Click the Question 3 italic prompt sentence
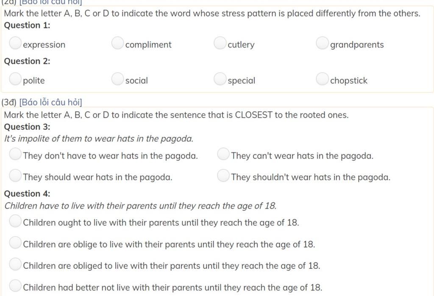The image size is (434, 296). [99, 138]
